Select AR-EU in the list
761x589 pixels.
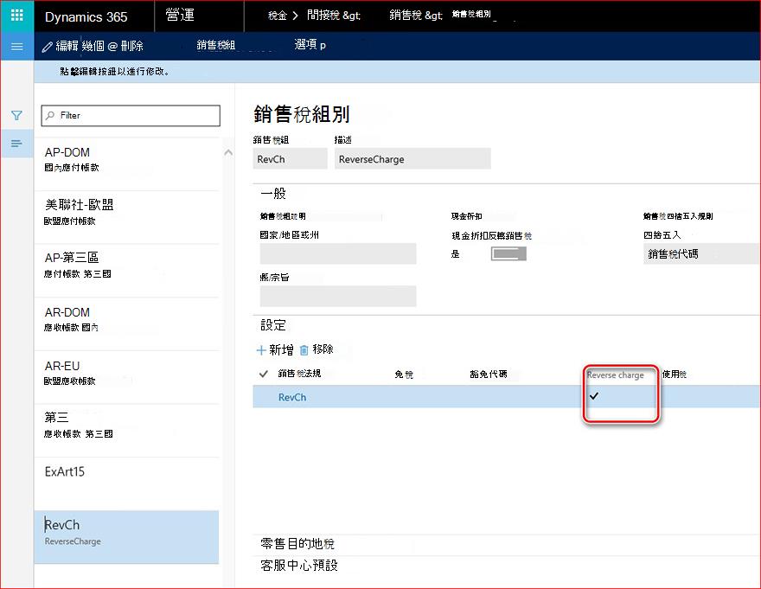tap(126, 377)
